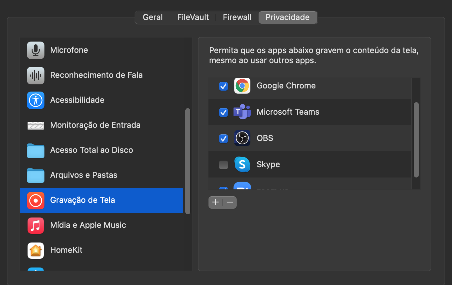This screenshot has height=285, width=452.
Task: Open the HomeKit house icon
Action: 36,250
